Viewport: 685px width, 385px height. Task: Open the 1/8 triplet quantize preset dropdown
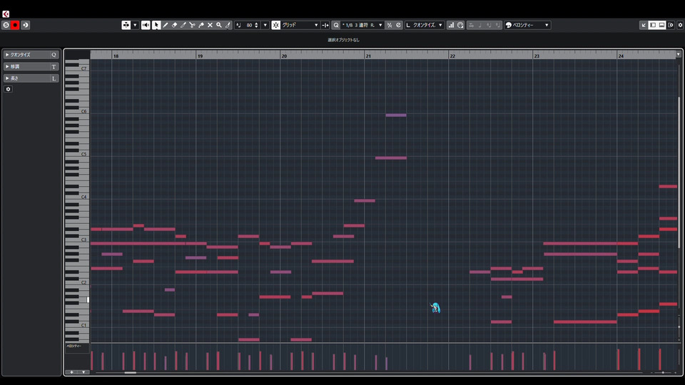[x=362, y=26]
